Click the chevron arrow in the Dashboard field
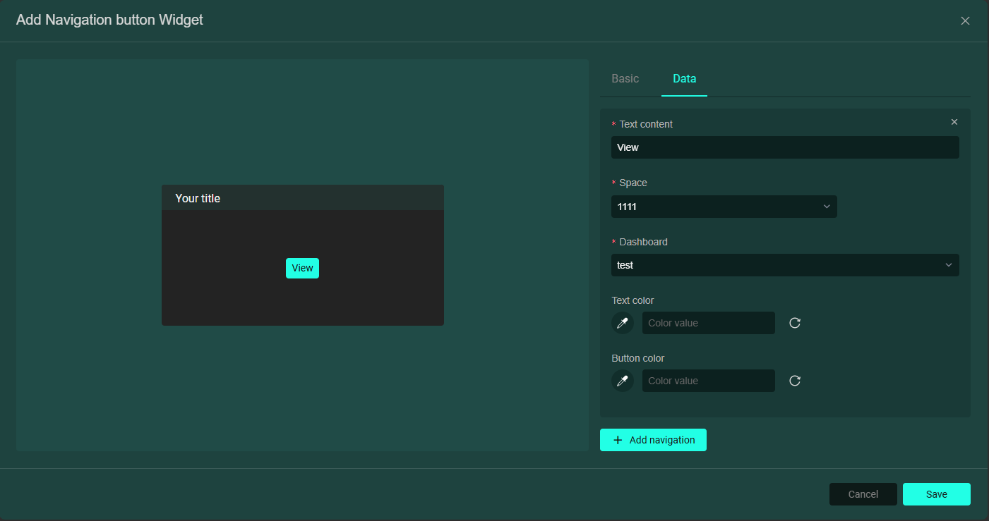Viewport: 989px width, 521px height. [949, 265]
